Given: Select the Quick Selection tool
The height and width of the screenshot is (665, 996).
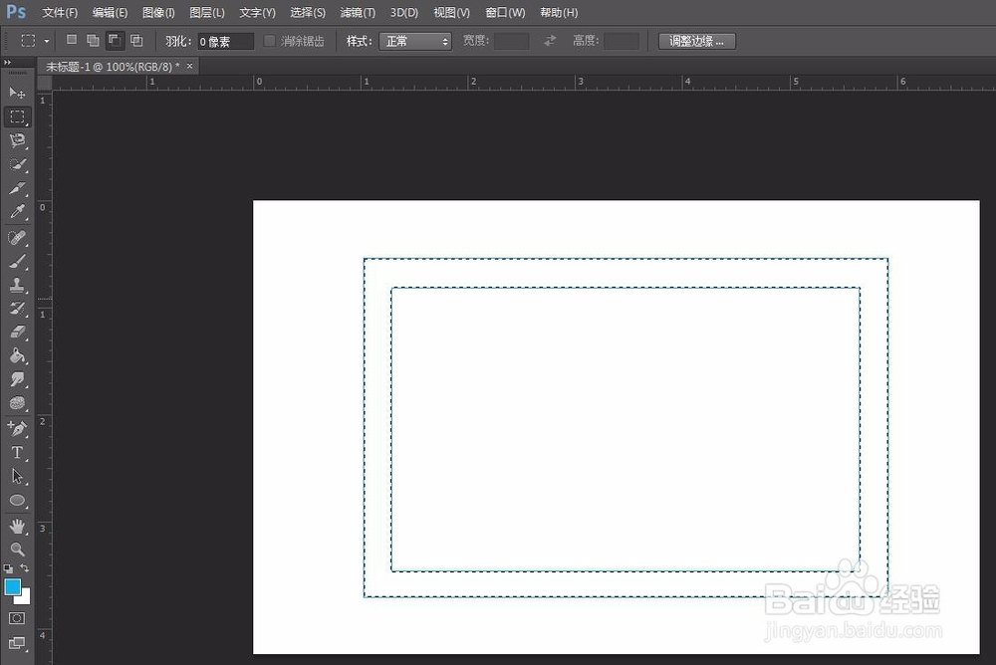Looking at the screenshot, I should tap(17, 164).
